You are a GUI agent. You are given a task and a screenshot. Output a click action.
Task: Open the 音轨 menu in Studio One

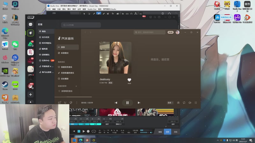tap(64, 9)
